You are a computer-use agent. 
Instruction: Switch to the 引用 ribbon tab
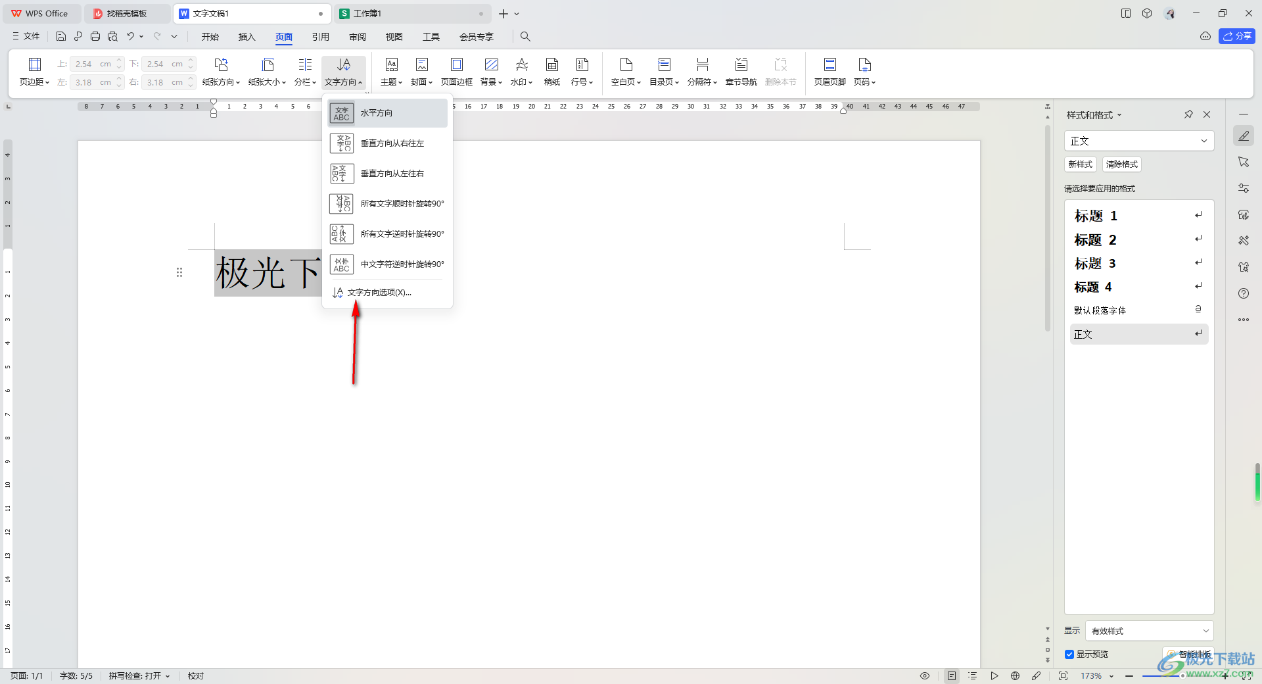[321, 37]
